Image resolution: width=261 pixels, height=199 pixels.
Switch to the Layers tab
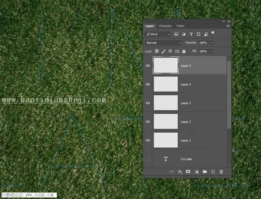pos(150,26)
